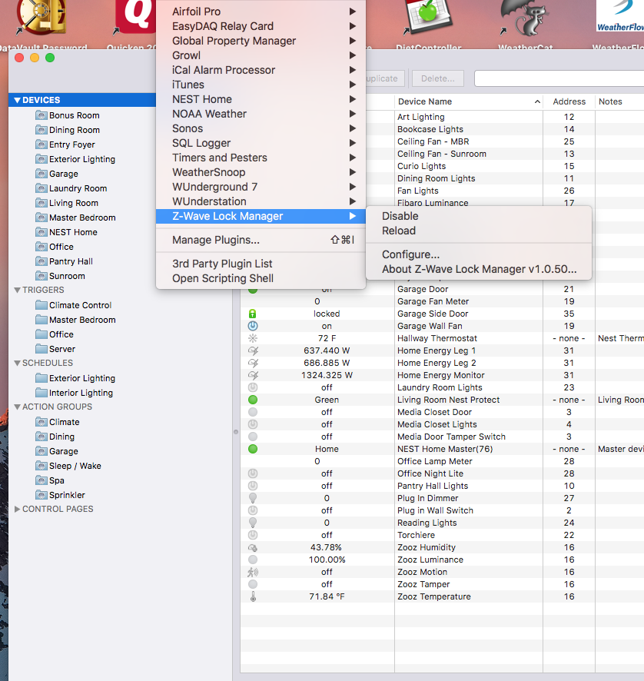Select the NEST Home Master(76) device
This screenshot has width=644, height=681.
[x=442, y=449]
